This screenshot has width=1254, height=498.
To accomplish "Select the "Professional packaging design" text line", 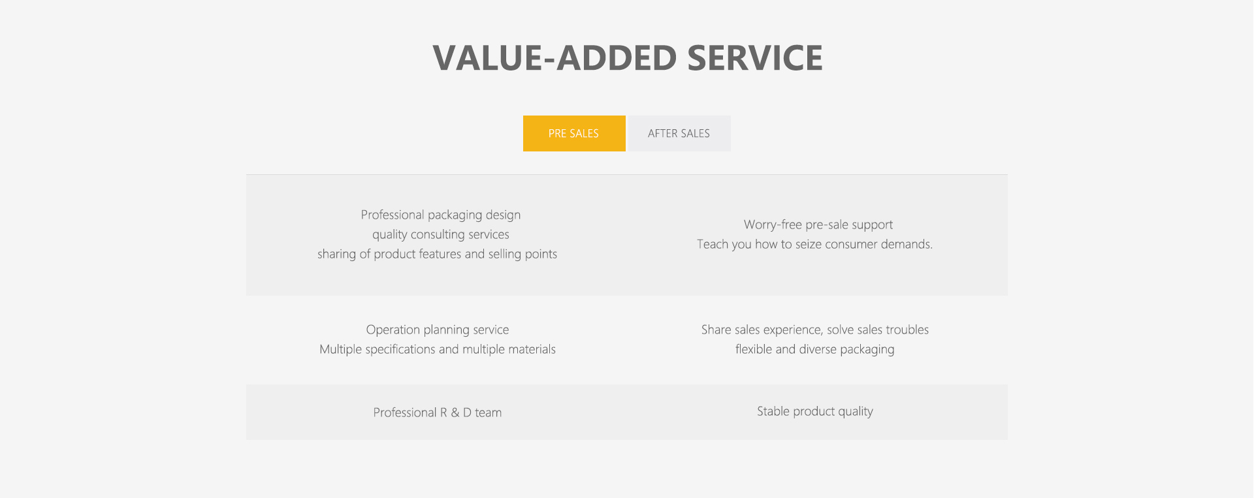I will [x=441, y=215].
